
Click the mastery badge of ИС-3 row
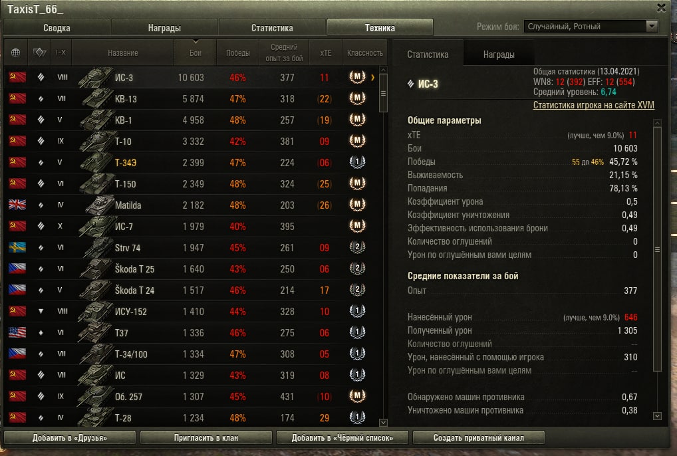pos(357,77)
